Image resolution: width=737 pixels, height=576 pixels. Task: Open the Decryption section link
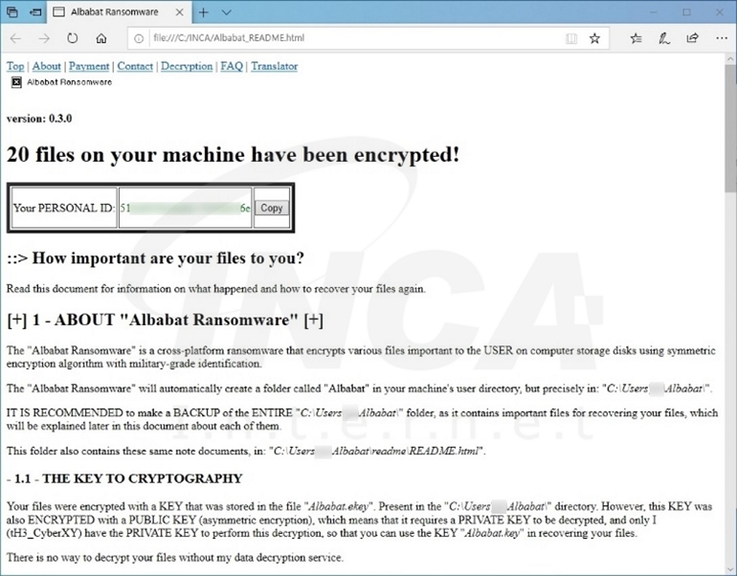[x=187, y=66]
